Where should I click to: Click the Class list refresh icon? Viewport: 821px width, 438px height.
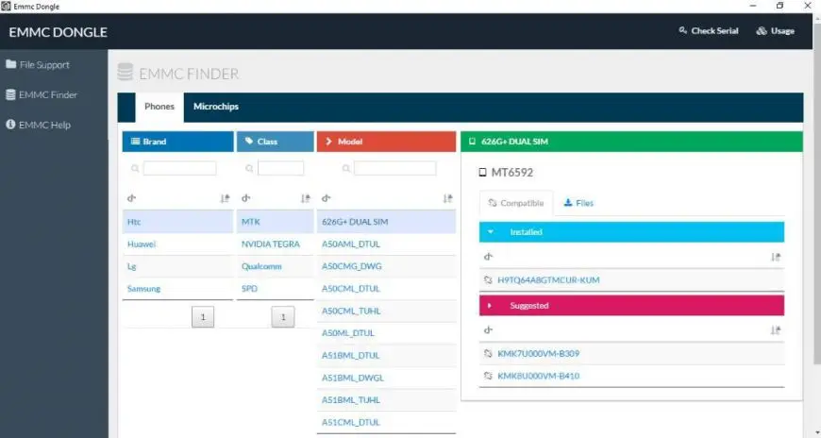(245, 198)
